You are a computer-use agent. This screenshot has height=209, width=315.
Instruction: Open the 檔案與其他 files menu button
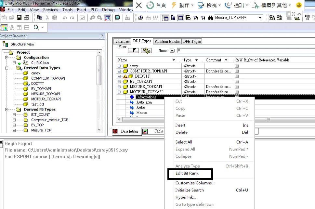tap(271, 5)
